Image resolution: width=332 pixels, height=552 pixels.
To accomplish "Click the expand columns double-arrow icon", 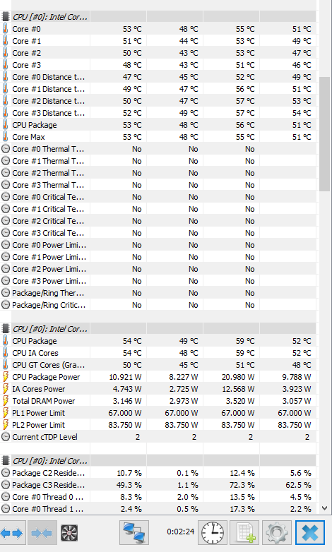I will [x=11, y=533].
